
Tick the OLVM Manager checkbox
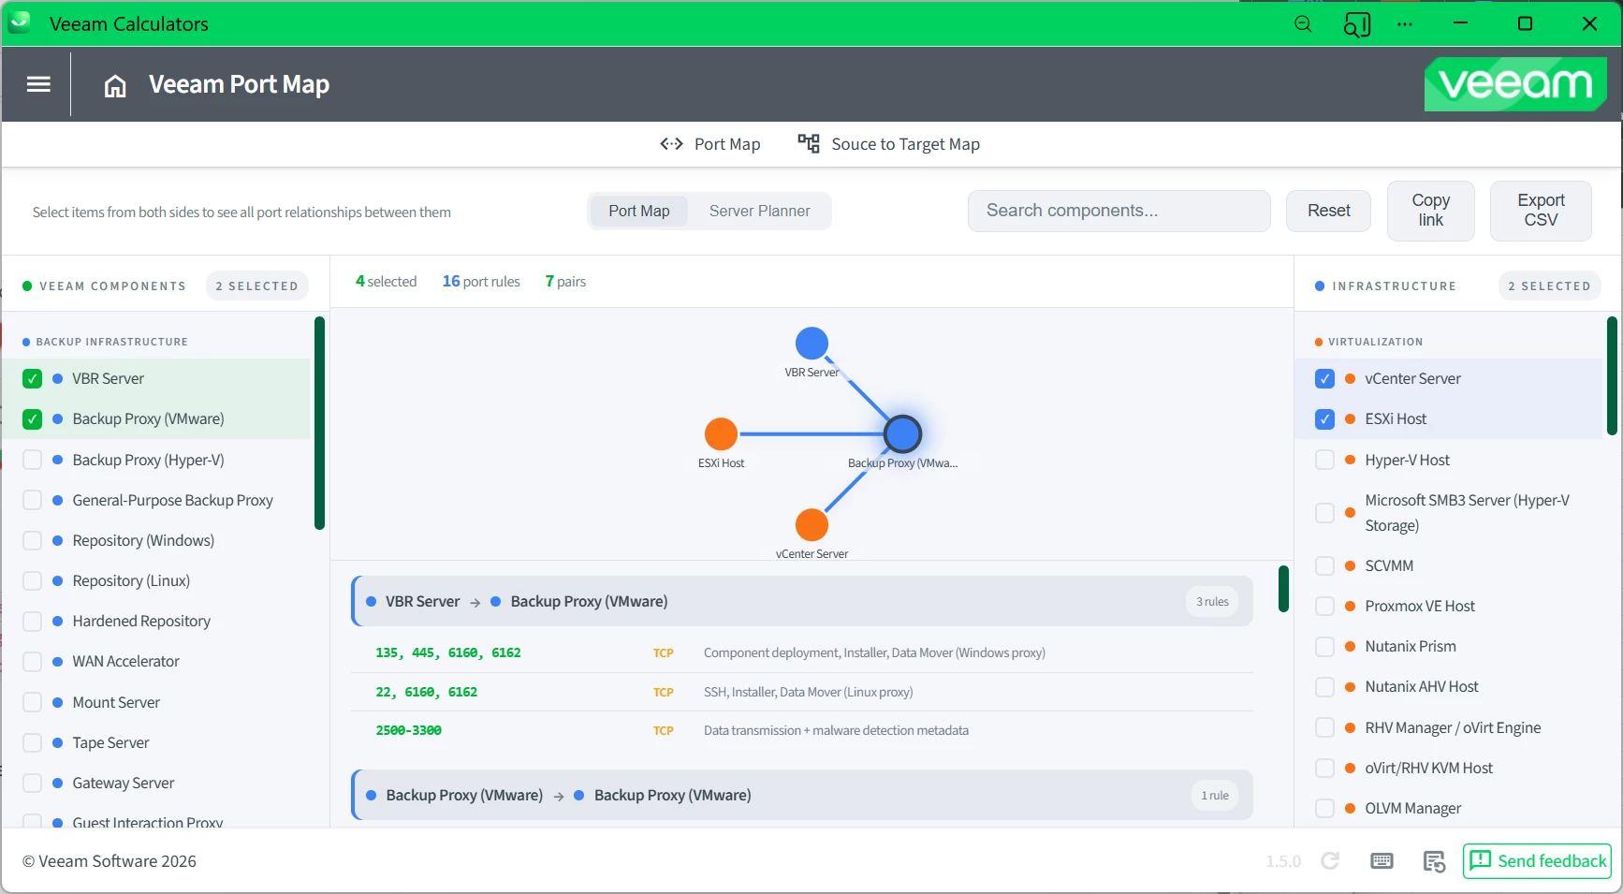[x=1324, y=808]
